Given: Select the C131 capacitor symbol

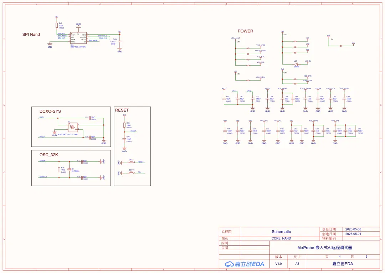Looking at the screenshot, I should (x=120, y=42).
